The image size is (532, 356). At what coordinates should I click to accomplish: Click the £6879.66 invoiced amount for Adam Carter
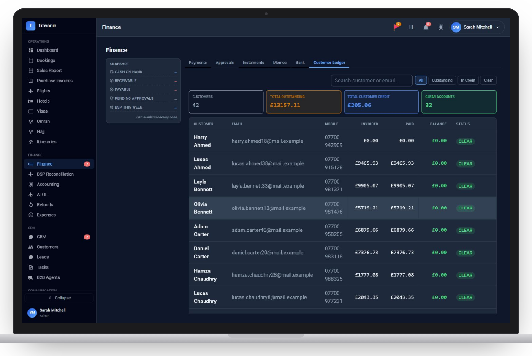pos(366,230)
